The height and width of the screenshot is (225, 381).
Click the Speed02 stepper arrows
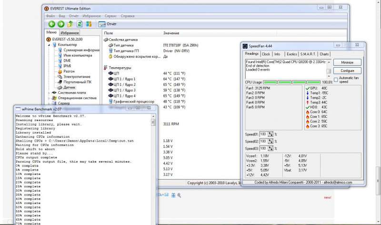coord(271,141)
